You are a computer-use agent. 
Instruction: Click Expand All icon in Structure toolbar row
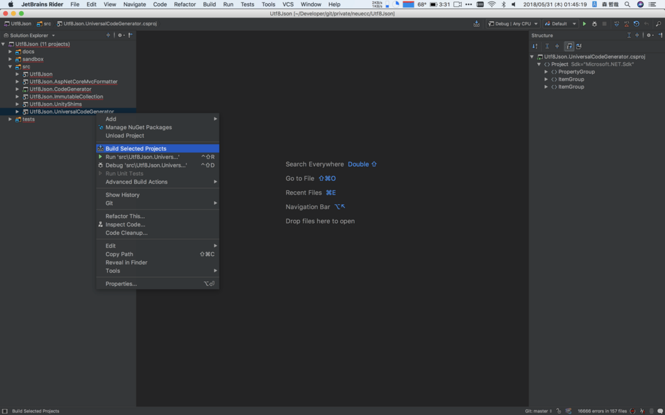(x=547, y=46)
